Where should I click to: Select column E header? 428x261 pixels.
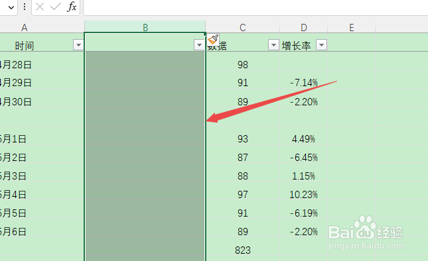pyautogui.click(x=352, y=27)
